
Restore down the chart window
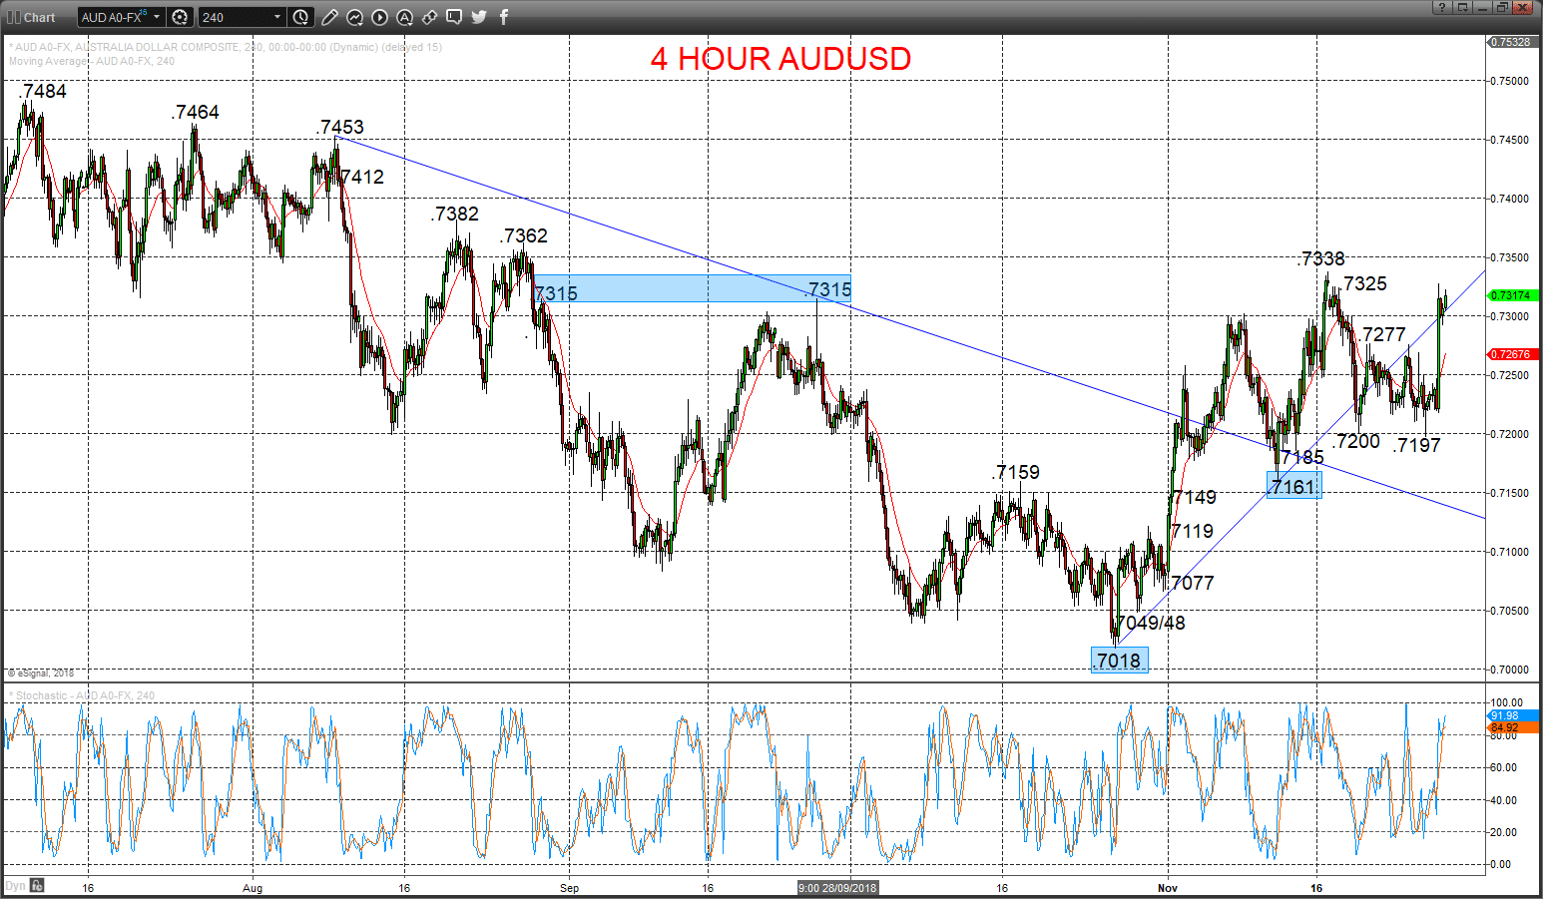(1501, 7)
